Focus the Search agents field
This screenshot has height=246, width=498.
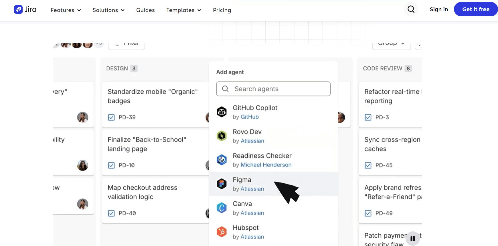tap(273, 89)
